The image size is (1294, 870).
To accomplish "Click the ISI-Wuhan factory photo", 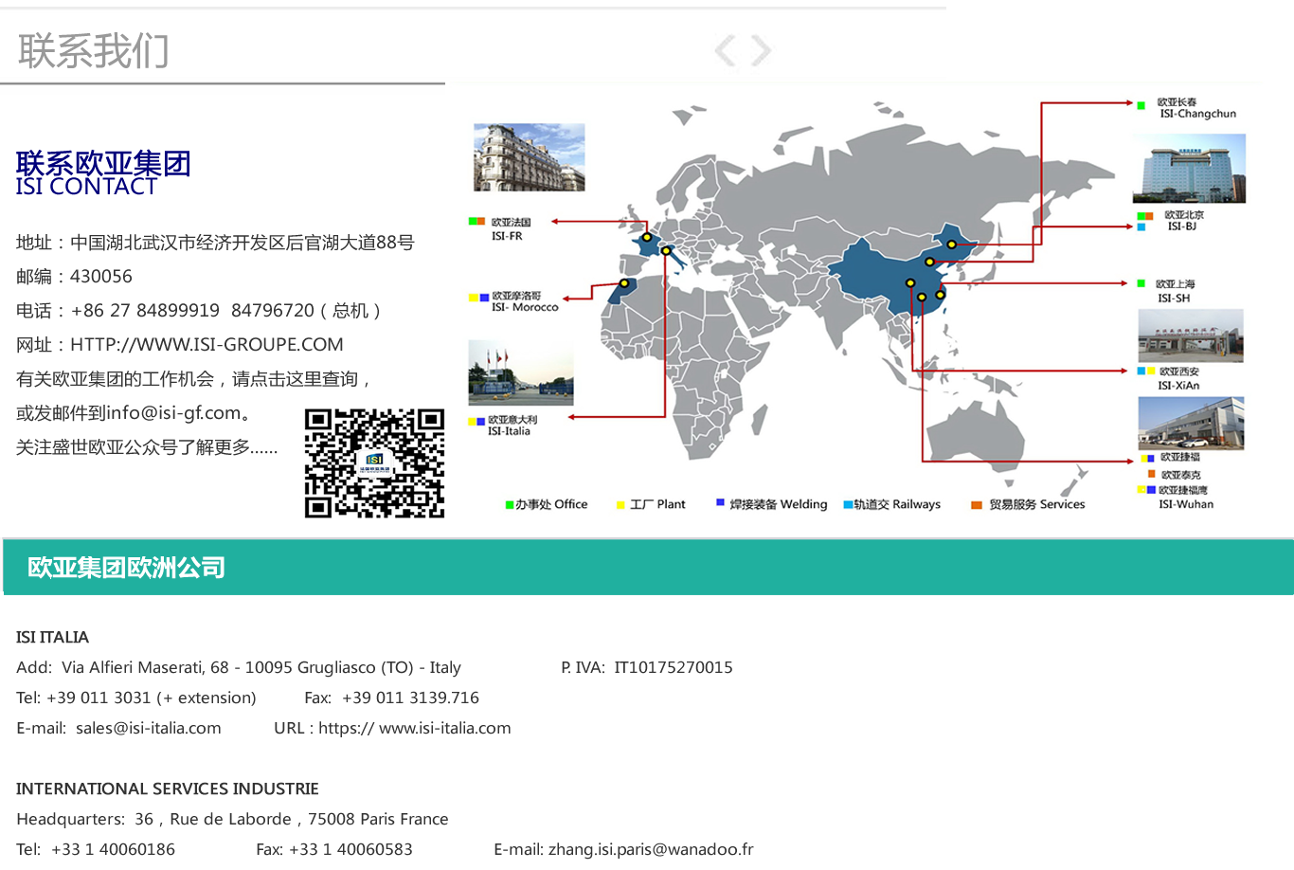I will tap(1191, 423).
